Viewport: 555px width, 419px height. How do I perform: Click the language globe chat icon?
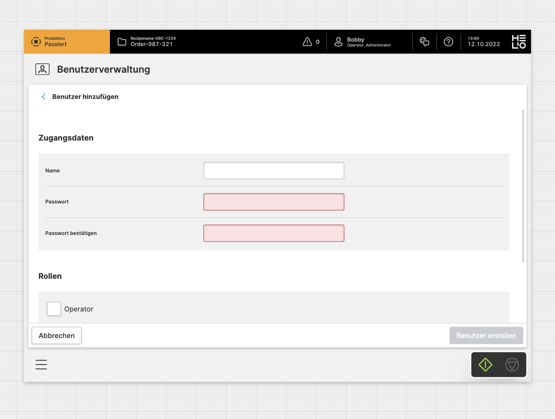click(424, 42)
